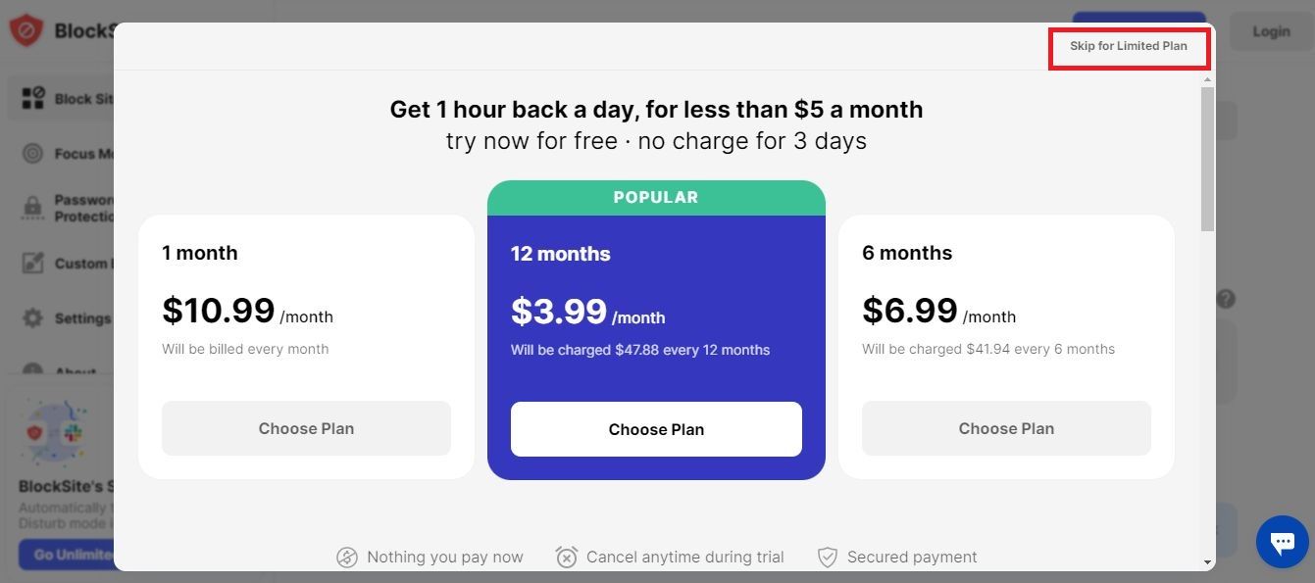Choose the 6 months plan
Viewport: 1315px width, 583px height.
tap(1006, 428)
